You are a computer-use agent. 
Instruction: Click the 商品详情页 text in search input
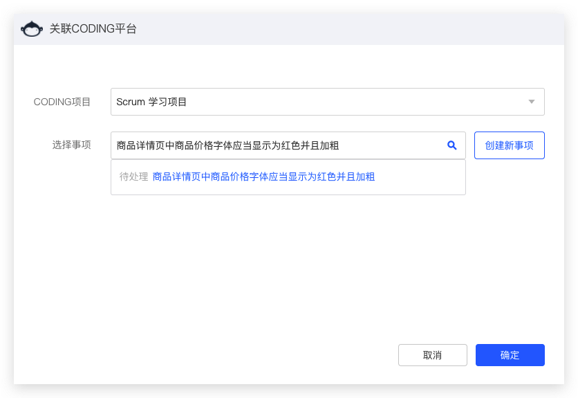pyautogui.click(x=140, y=145)
